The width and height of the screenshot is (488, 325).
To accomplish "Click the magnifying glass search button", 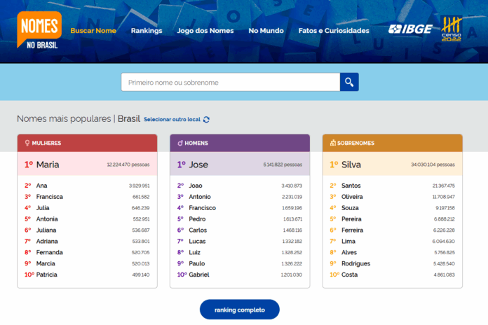I will coord(349,83).
